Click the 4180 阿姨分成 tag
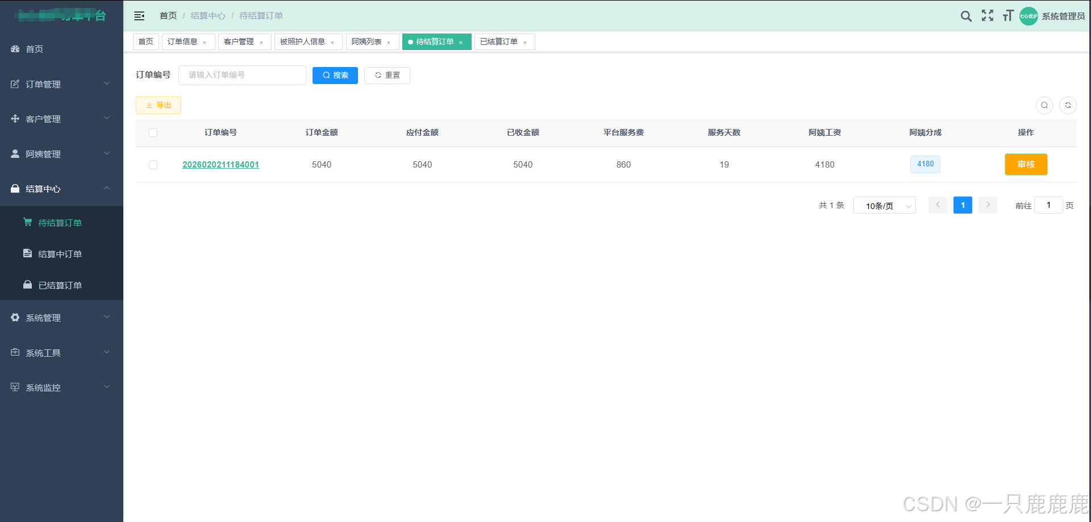 click(x=925, y=164)
